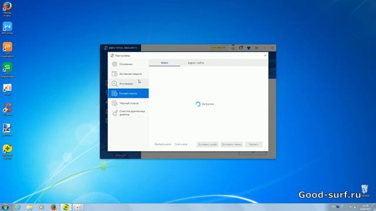Open the Windows Start menu
The image size is (376, 211).
[x=5, y=207]
